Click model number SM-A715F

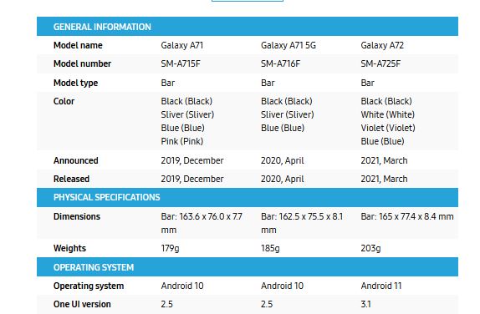tap(181, 63)
